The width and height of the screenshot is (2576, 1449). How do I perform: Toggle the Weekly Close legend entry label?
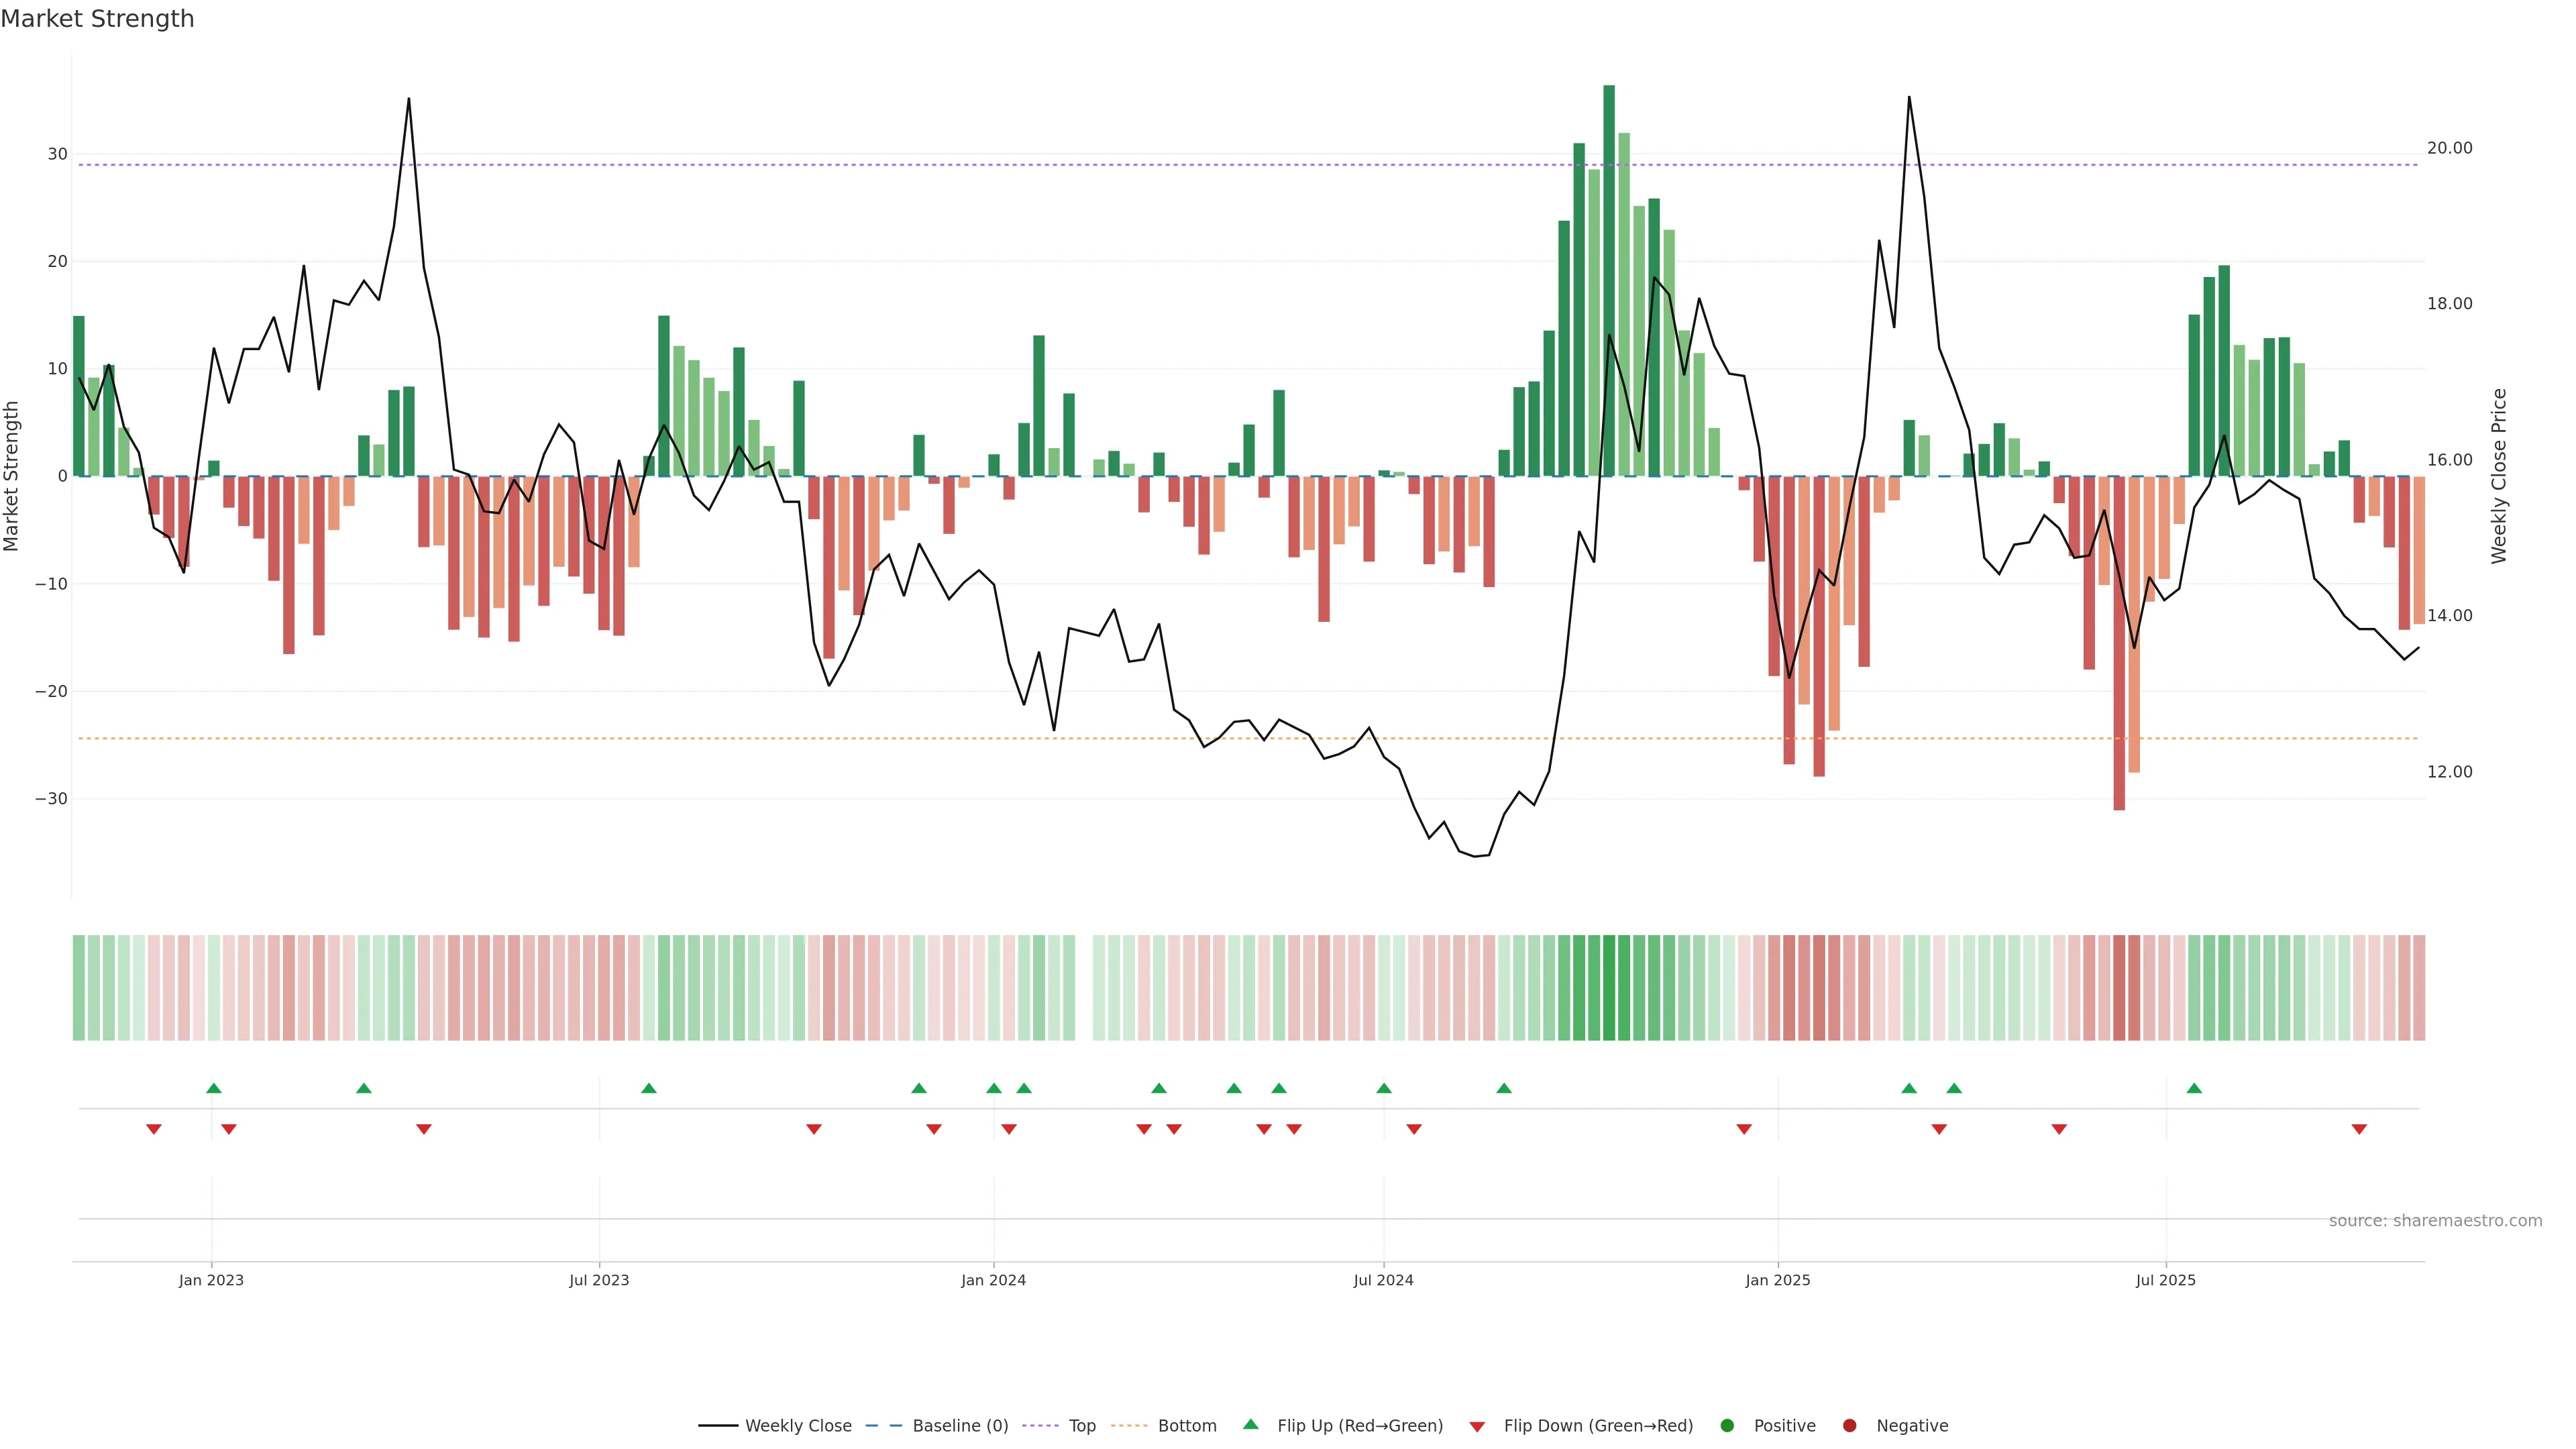(798, 1426)
